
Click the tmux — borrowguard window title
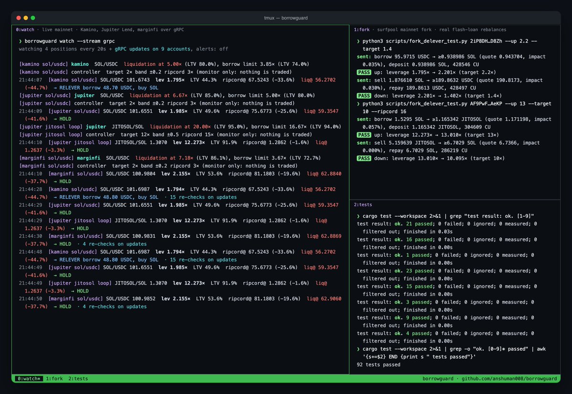click(286, 18)
